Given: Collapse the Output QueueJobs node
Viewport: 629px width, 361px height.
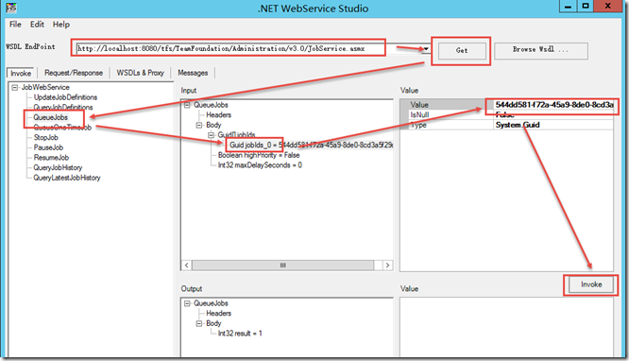Looking at the screenshot, I should click(x=187, y=303).
